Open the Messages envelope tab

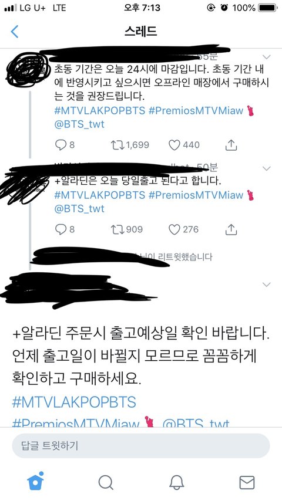(x=247, y=482)
